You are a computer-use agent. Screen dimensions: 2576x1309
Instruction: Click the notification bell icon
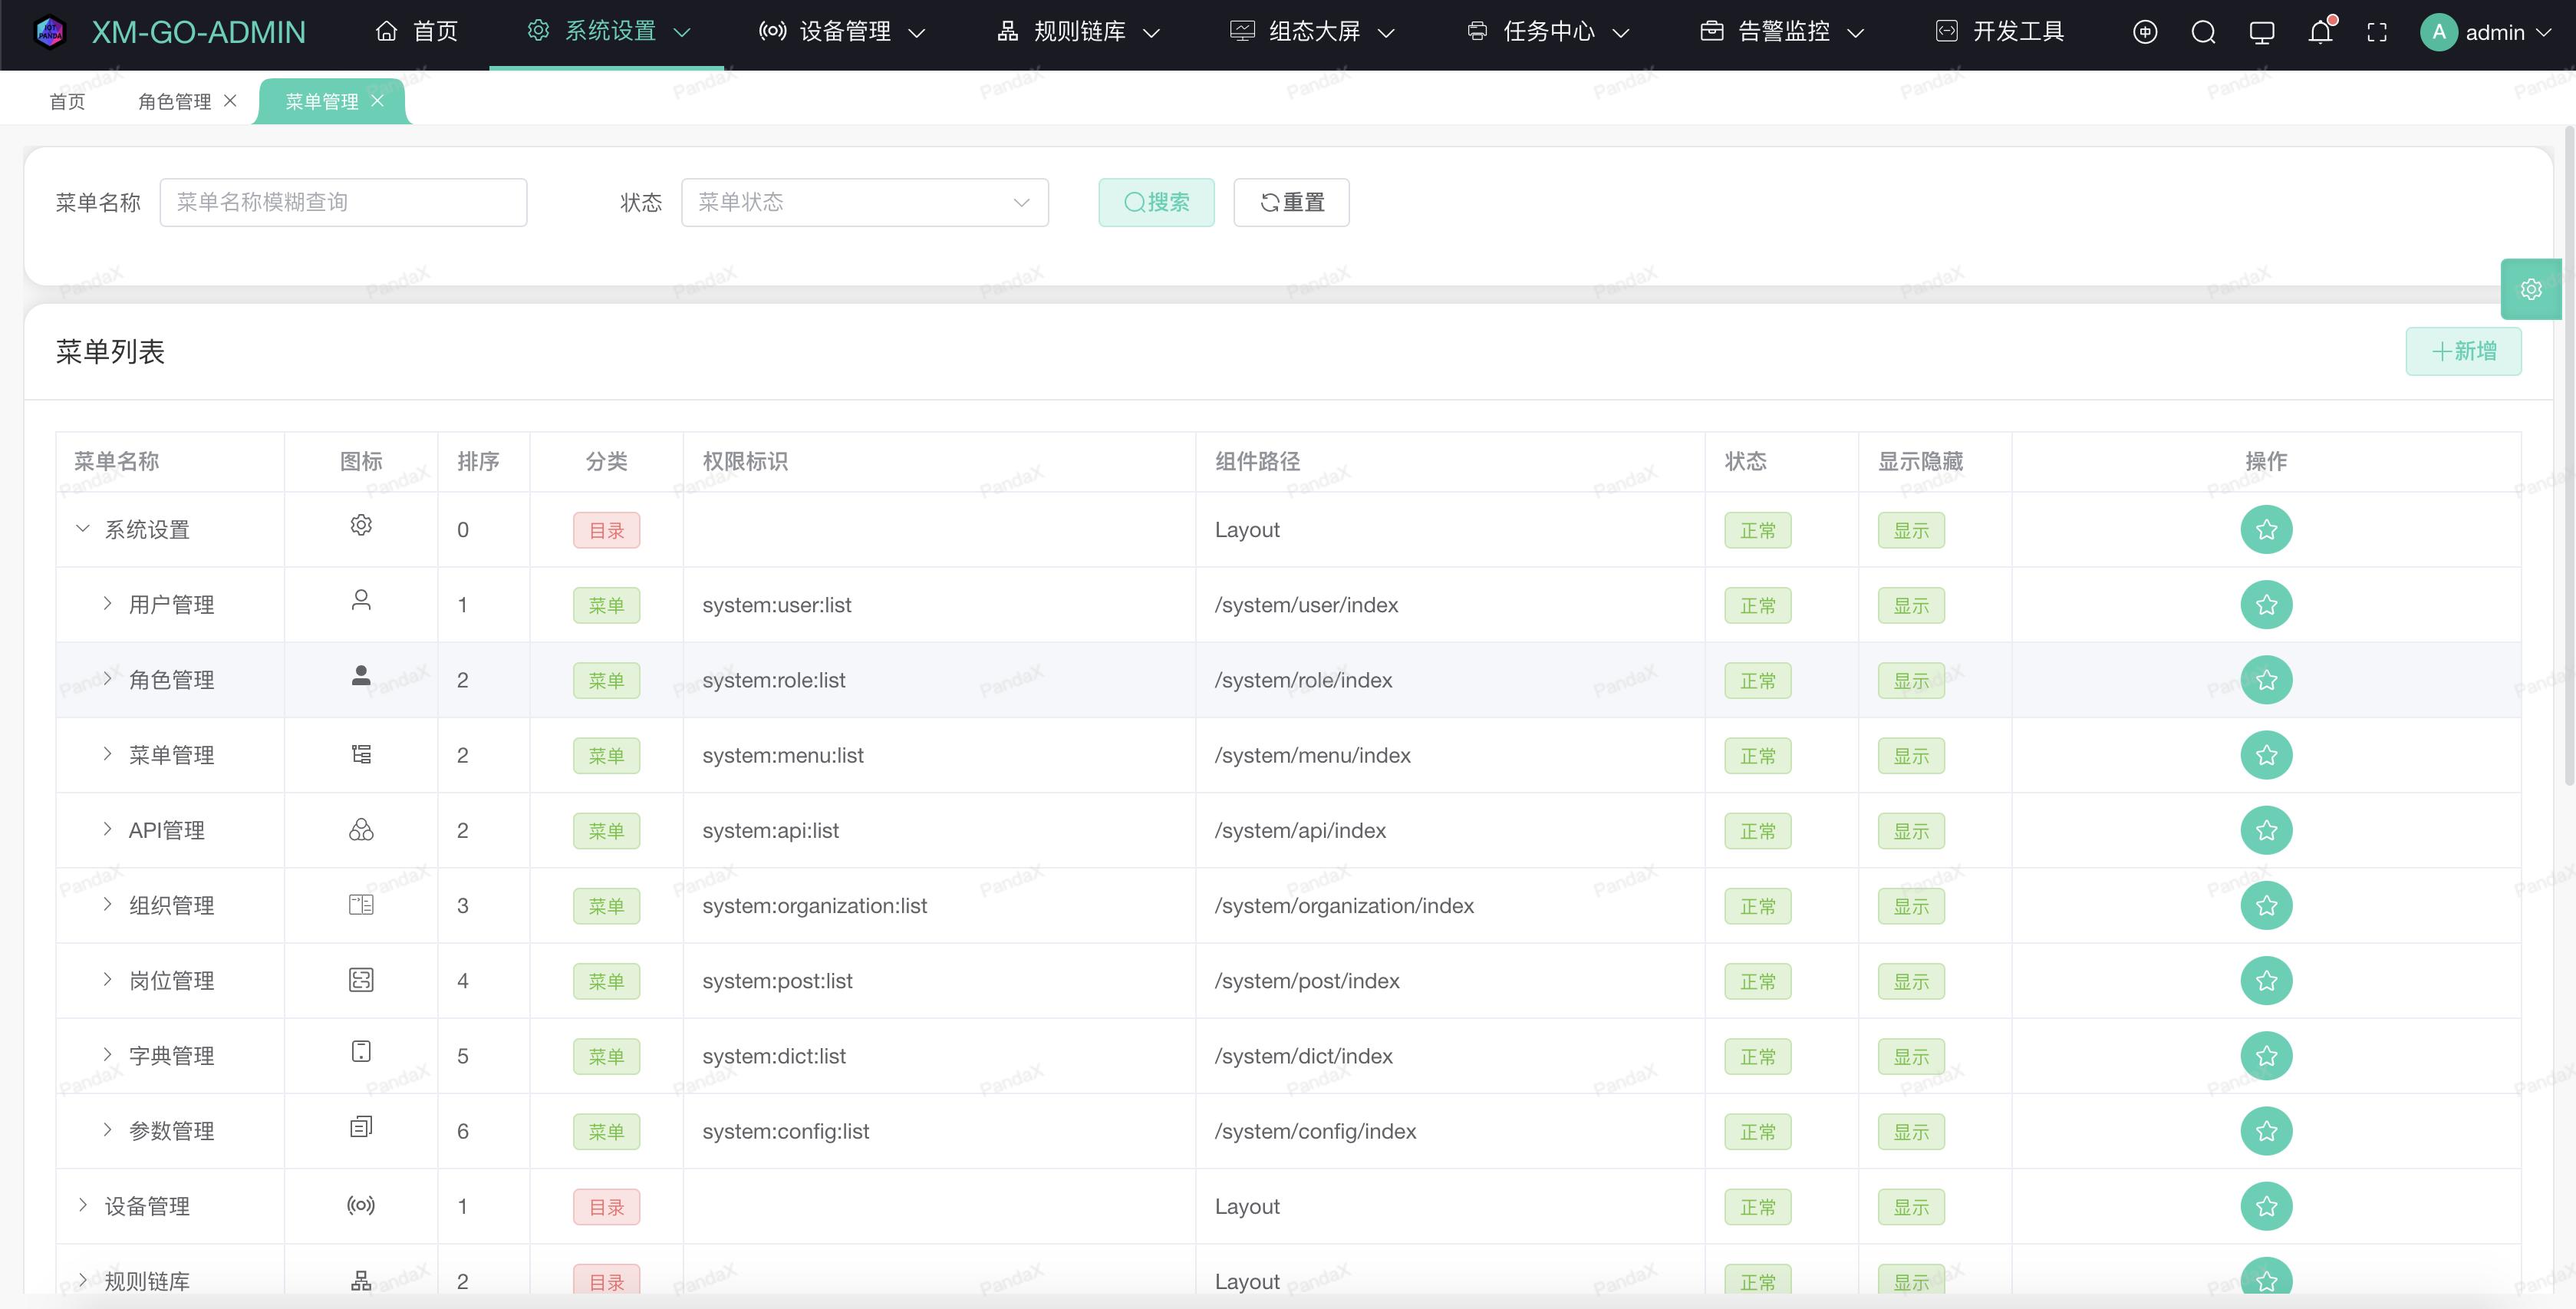point(2320,32)
